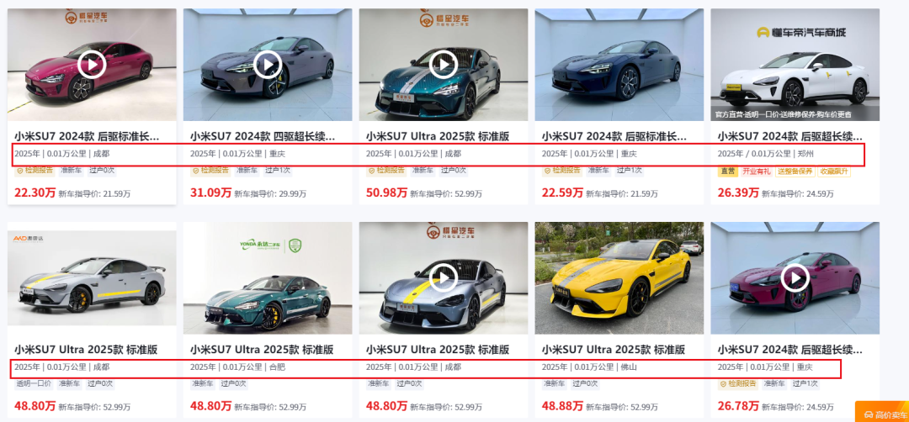Play video on magenta SU7 26.78万 listing
This screenshot has width=909, height=422.
coord(795,278)
